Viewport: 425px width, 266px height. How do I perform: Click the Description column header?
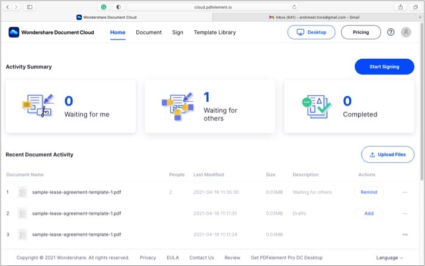306,175
